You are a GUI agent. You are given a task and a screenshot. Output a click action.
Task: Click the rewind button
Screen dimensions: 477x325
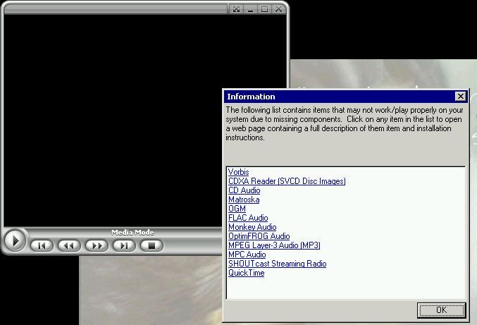pyautogui.click(x=69, y=245)
